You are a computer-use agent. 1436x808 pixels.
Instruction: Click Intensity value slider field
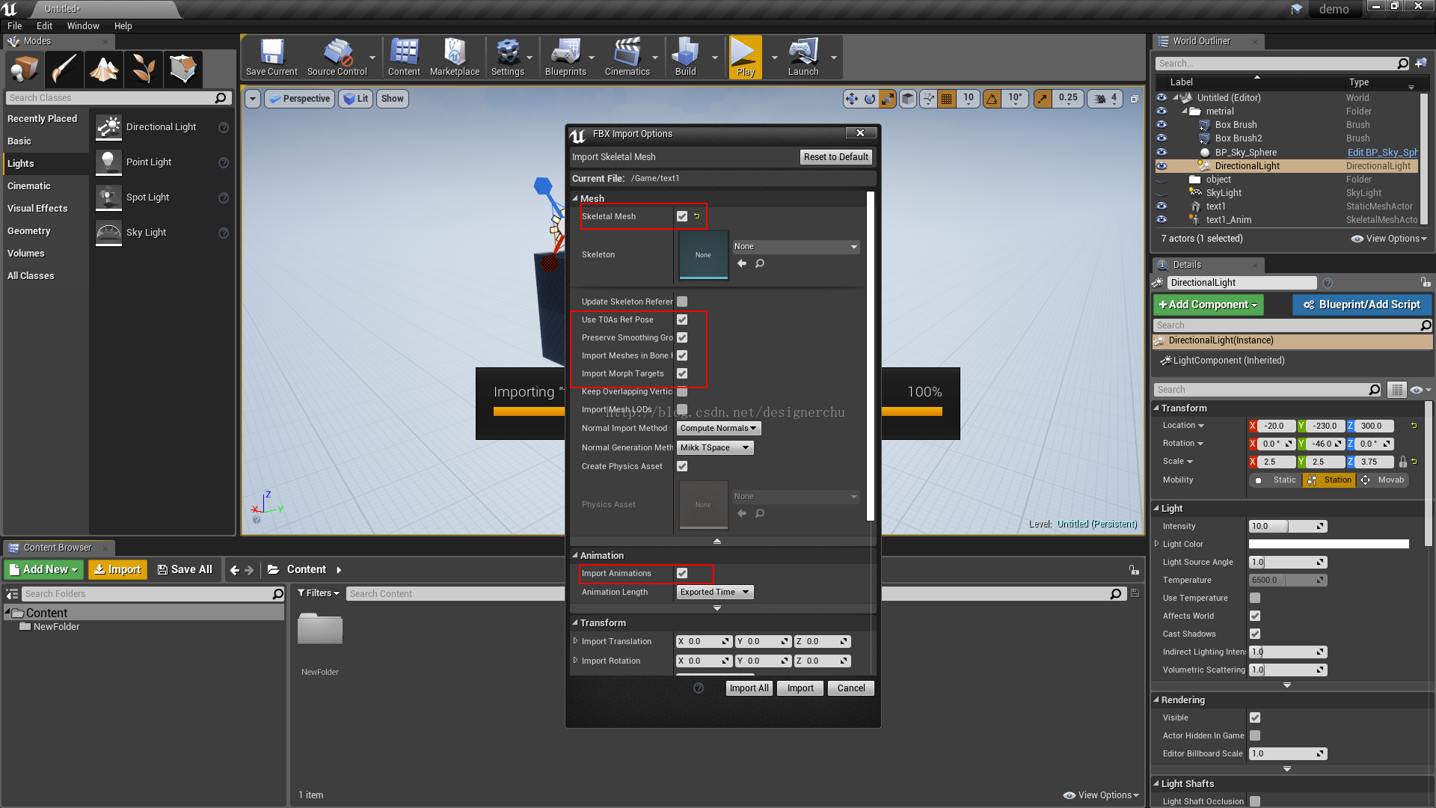click(x=1287, y=527)
